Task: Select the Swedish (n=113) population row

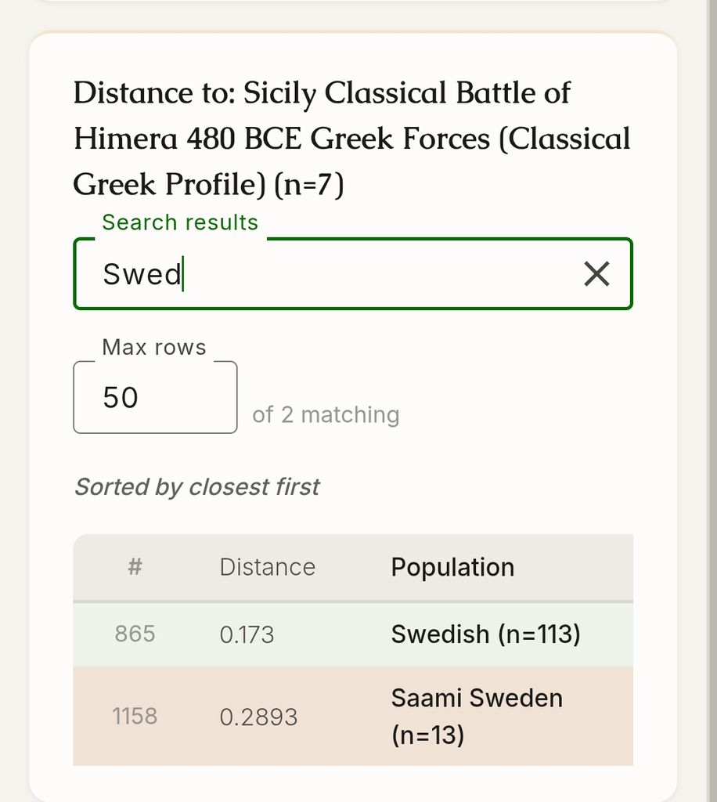Action: (x=353, y=634)
